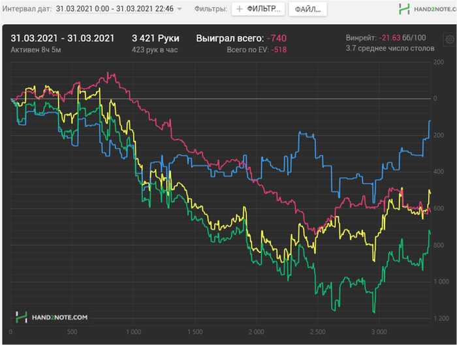This screenshot has width=457, height=345.
Task: Click the 3 421 Руки hand count
Action: click(x=155, y=38)
